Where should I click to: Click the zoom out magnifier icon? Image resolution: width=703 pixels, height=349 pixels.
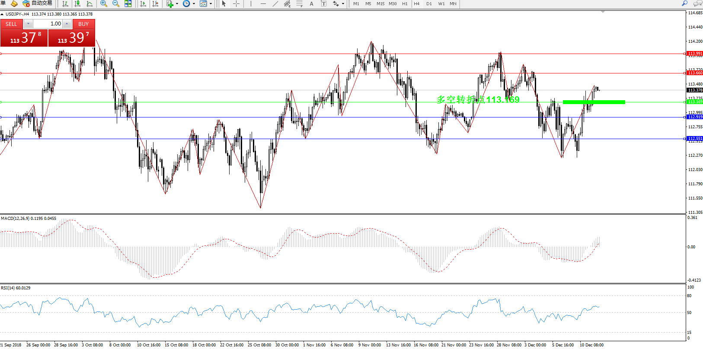(x=116, y=3)
